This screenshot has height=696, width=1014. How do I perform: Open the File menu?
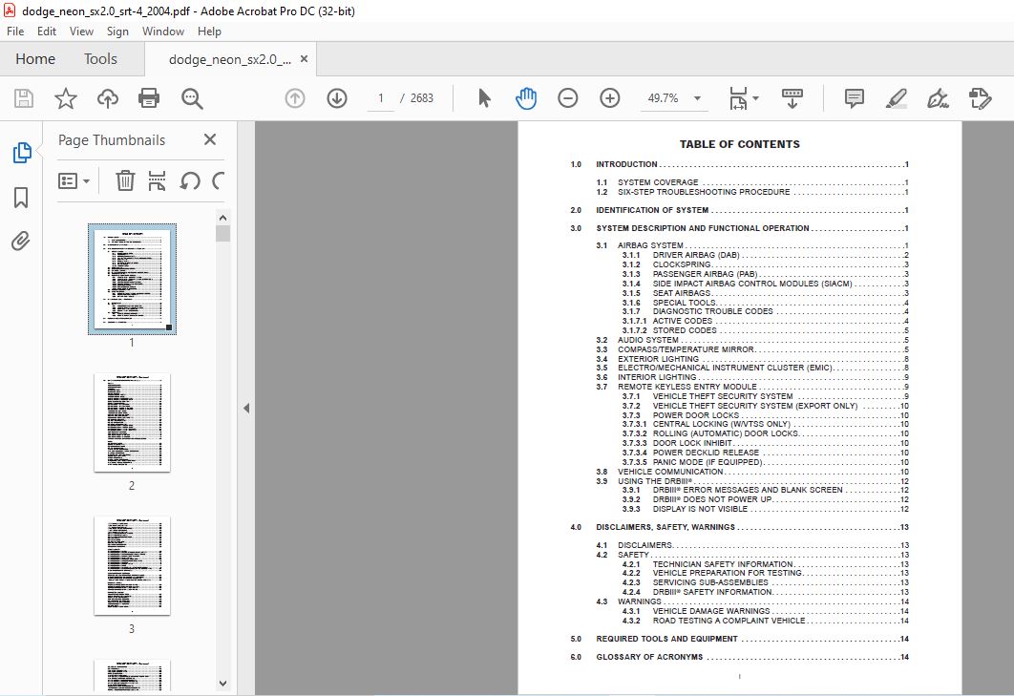point(15,32)
